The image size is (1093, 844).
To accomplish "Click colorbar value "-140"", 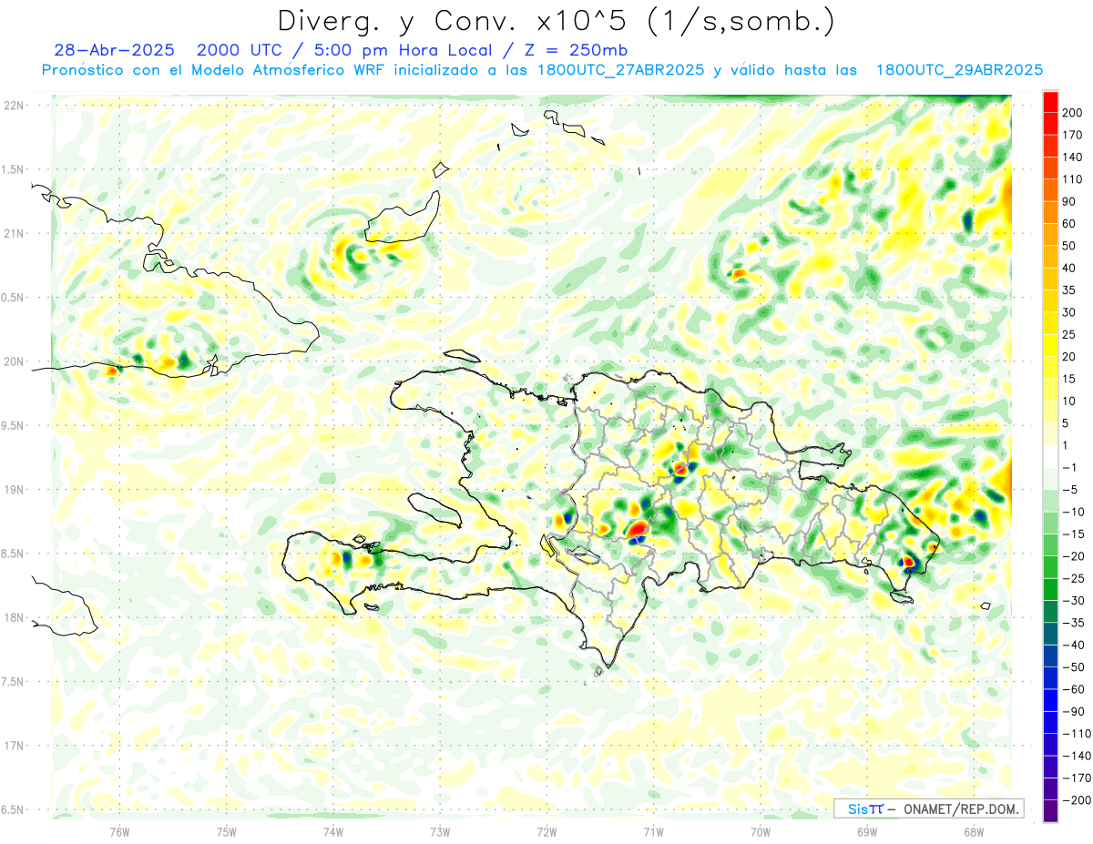I will pyautogui.click(x=1075, y=756).
